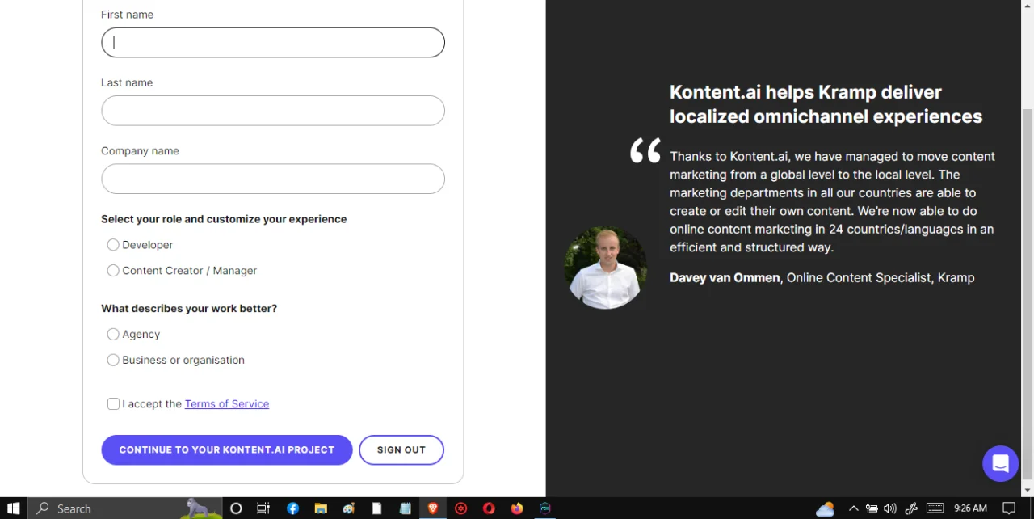Focus the First name input field
The height and width of the screenshot is (519, 1034).
coord(273,43)
